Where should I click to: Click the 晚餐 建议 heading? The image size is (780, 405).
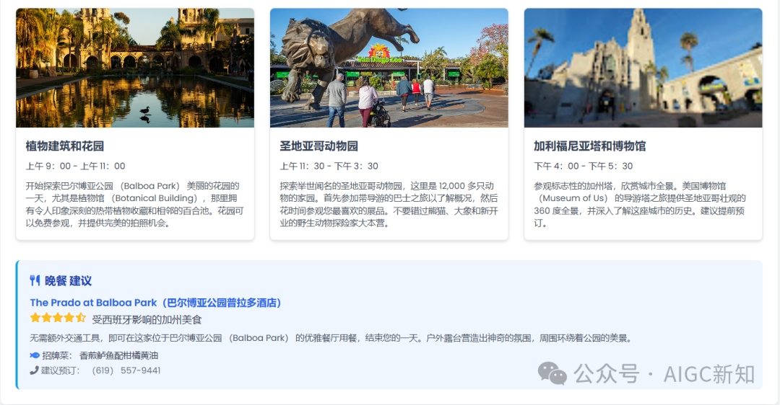68,281
